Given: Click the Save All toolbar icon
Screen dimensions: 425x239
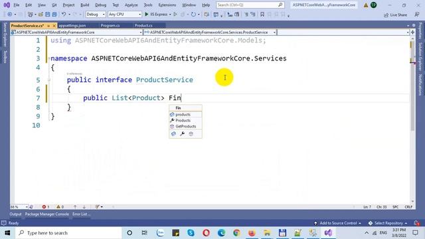Looking at the screenshot, I should [x=54, y=15].
